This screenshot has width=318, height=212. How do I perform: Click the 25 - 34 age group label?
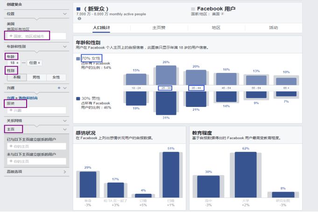coord(166,88)
